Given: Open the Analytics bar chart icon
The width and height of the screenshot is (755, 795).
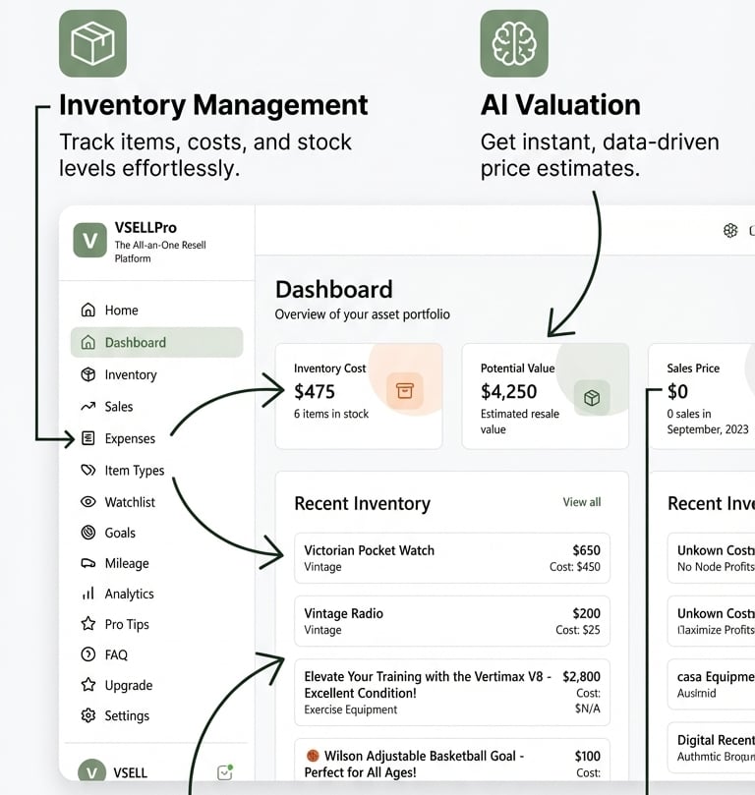Looking at the screenshot, I should pyautogui.click(x=88, y=595).
